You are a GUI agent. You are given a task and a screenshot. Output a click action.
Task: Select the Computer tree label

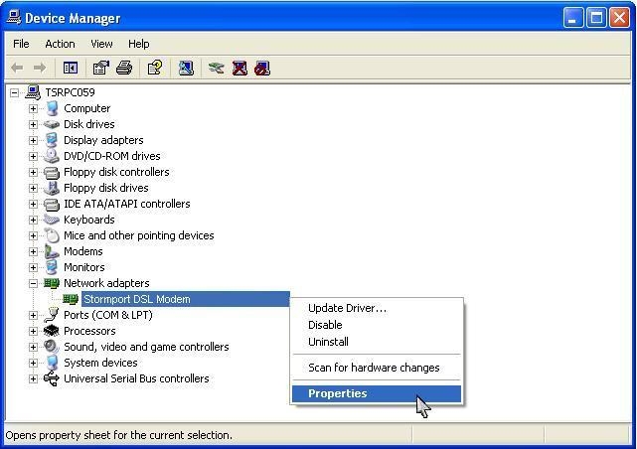click(x=86, y=109)
